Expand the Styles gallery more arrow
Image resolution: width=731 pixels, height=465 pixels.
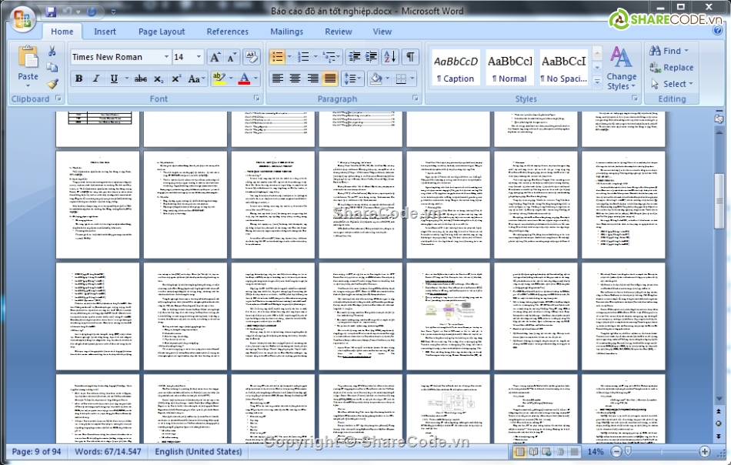coord(597,82)
